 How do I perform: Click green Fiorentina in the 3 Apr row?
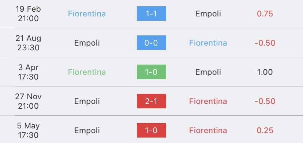pos(87,72)
